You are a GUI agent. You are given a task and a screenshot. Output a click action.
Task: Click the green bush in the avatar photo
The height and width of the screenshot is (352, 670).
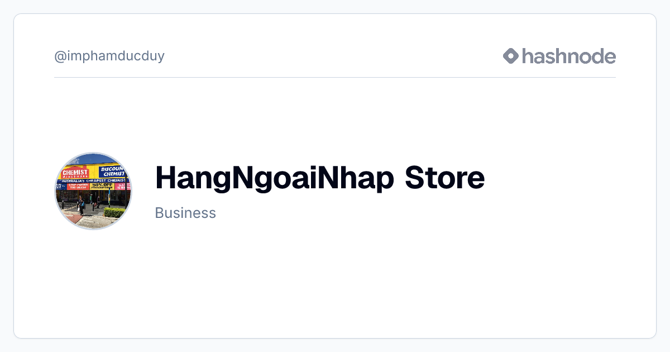tap(114, 212)
